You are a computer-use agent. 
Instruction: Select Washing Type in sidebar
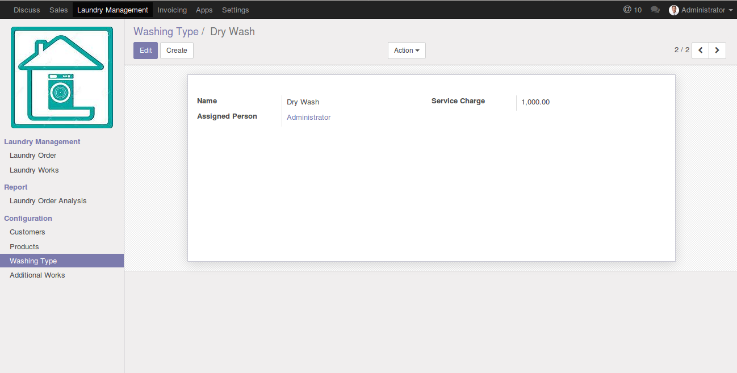pos(62,261)
